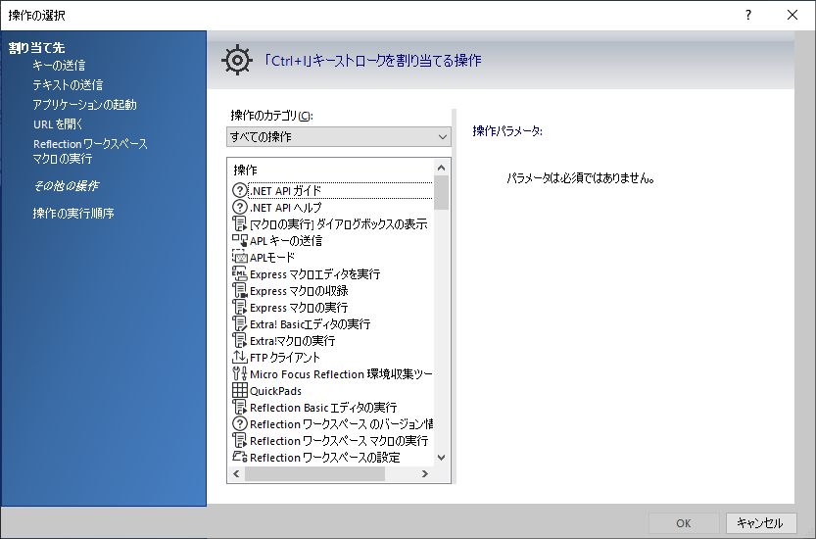Open help with the question mark button
Viewport: 816px width, 539px height.
coord(748,15)
